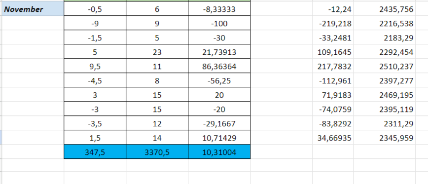Select the cell showing 2183,29

384,37
